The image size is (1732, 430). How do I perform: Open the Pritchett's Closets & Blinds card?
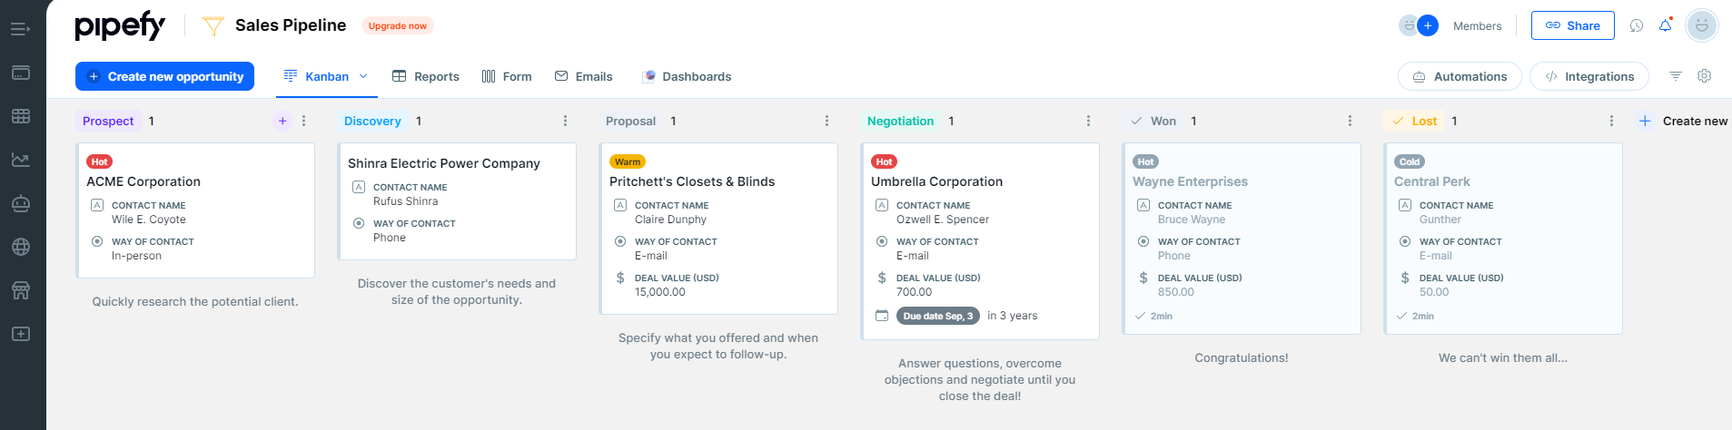718,228
